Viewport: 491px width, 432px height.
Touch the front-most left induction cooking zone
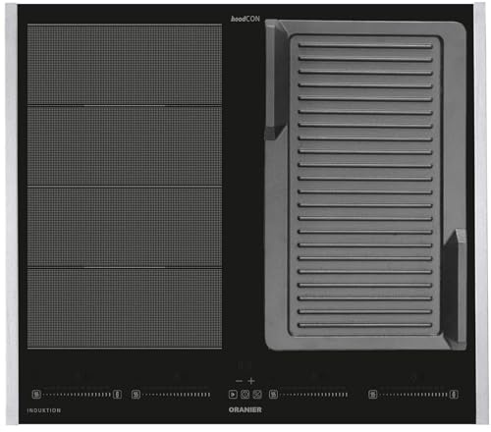pos(125,308)
